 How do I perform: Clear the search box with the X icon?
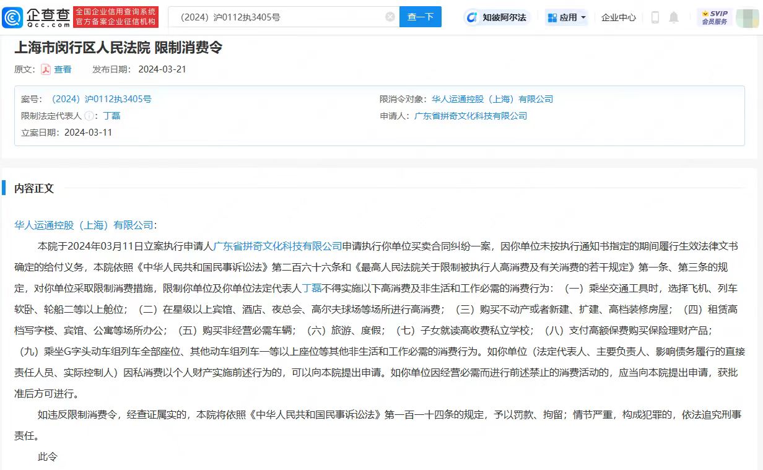390,17
